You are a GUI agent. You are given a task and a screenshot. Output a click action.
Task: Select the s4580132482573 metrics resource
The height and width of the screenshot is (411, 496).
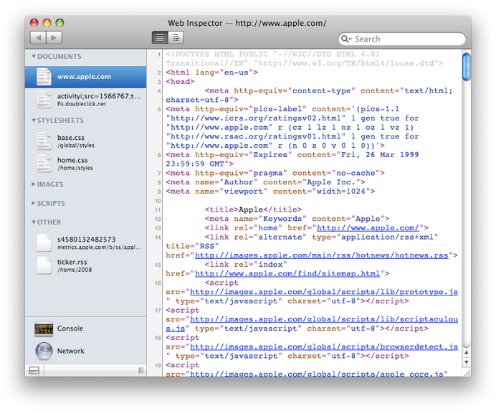[x=86, y=243]
